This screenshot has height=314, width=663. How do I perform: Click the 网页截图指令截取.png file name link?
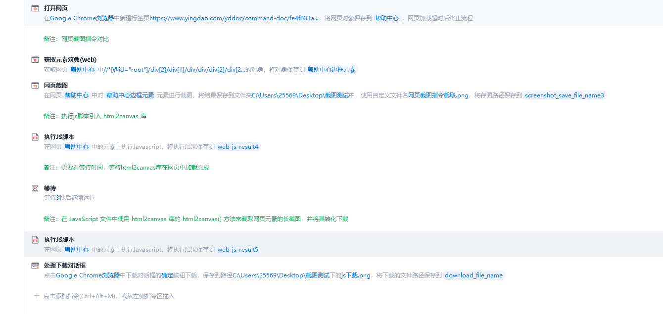click(438, 95)
